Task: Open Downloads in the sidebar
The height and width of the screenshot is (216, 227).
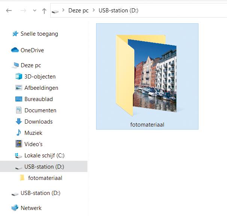Action: 39,122
